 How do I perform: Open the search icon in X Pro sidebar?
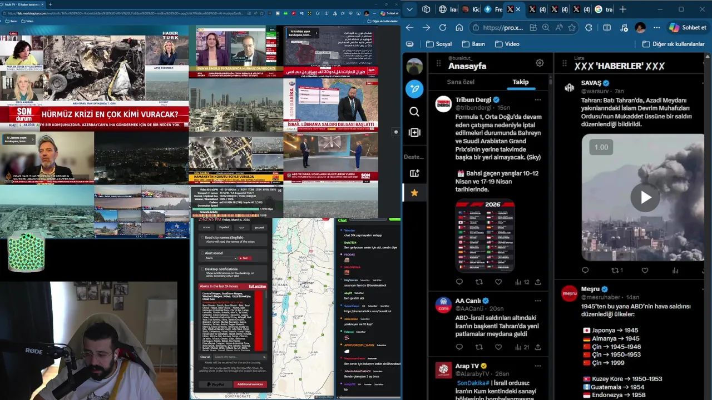414,112
